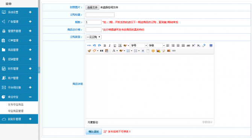The image size is (252, 140).
Task: Align text left
Action: pos(168,46)
